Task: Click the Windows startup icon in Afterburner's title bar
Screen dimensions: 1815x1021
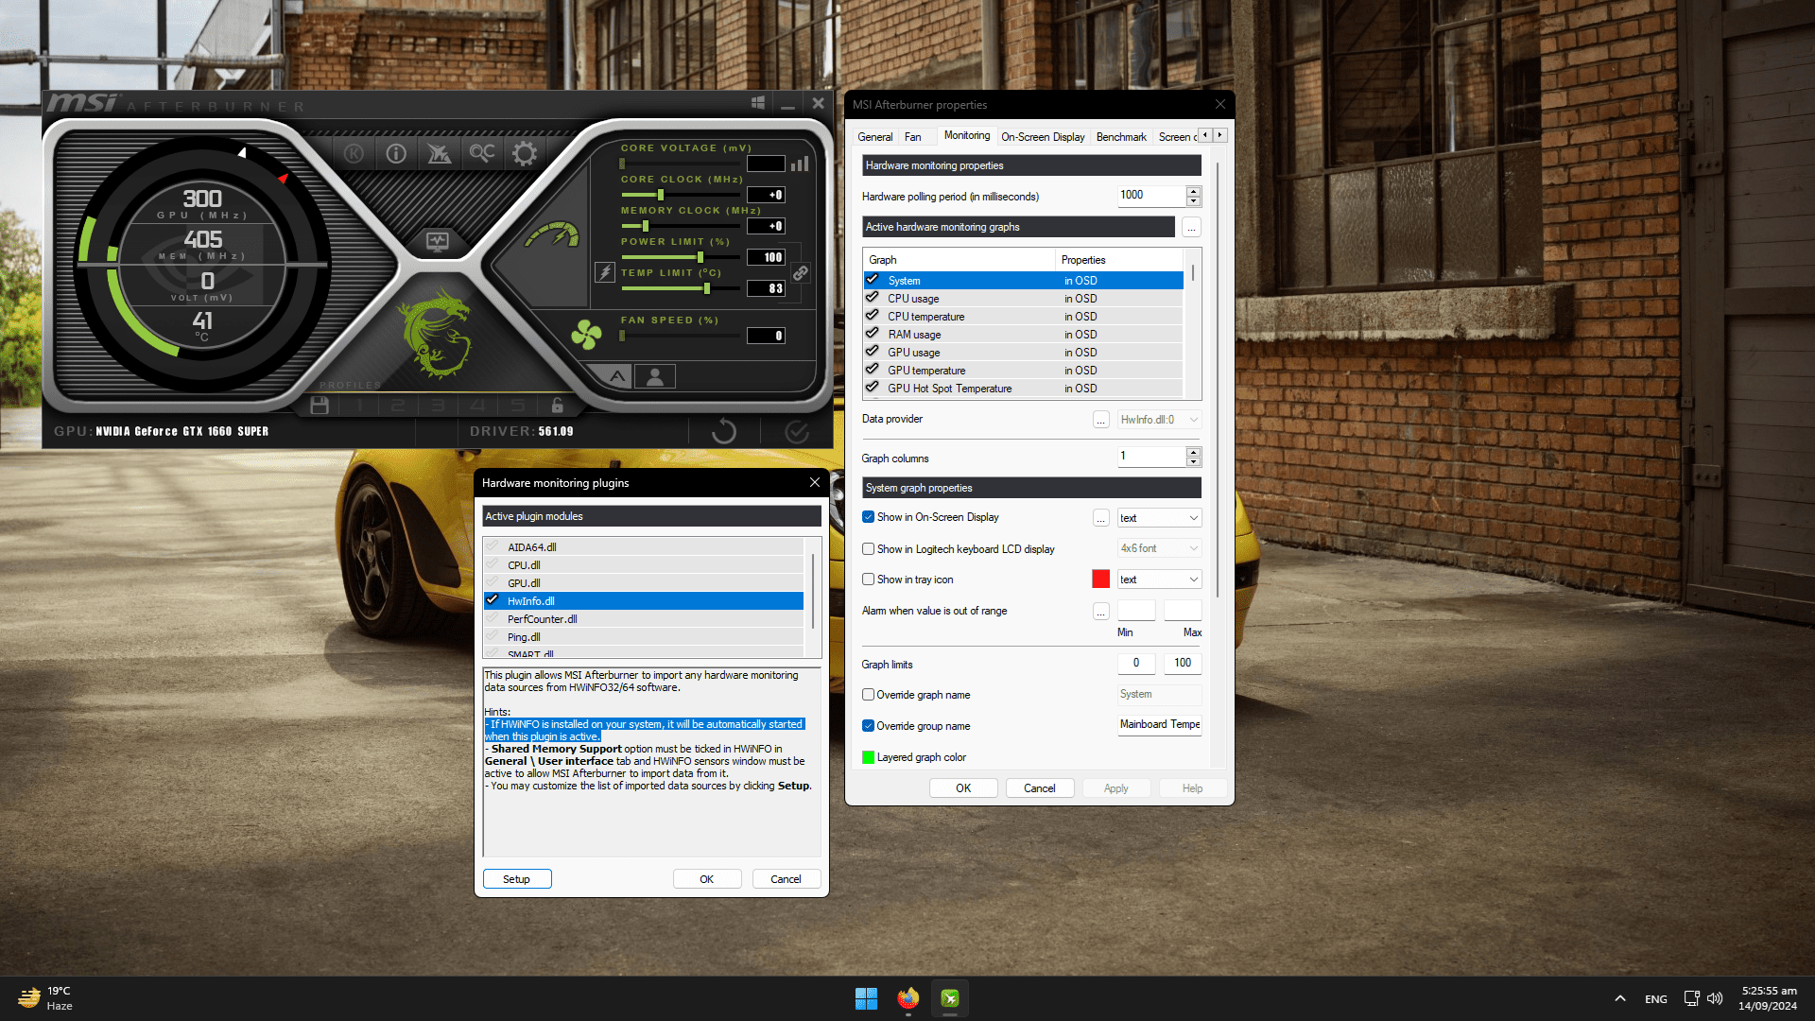Action: pos(758,102)
